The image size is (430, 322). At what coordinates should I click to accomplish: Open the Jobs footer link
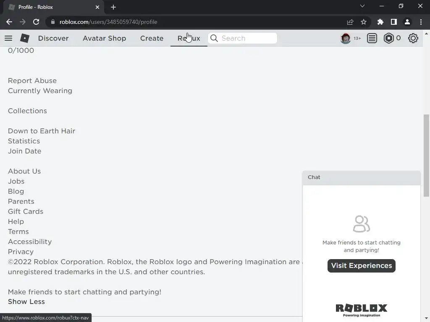[x=16, y=181]
